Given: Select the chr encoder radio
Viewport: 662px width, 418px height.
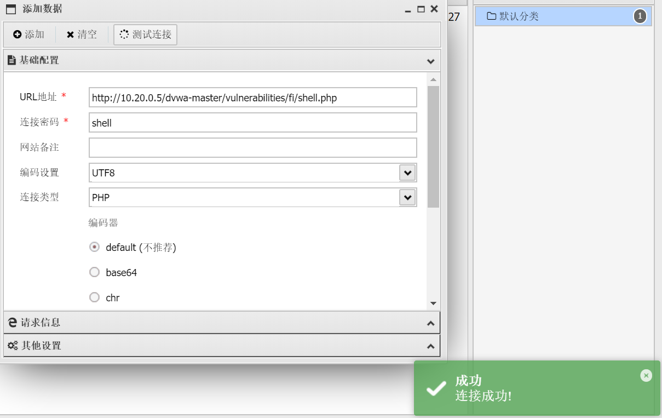Looking at the screenshot, I should tap(95, 297).
